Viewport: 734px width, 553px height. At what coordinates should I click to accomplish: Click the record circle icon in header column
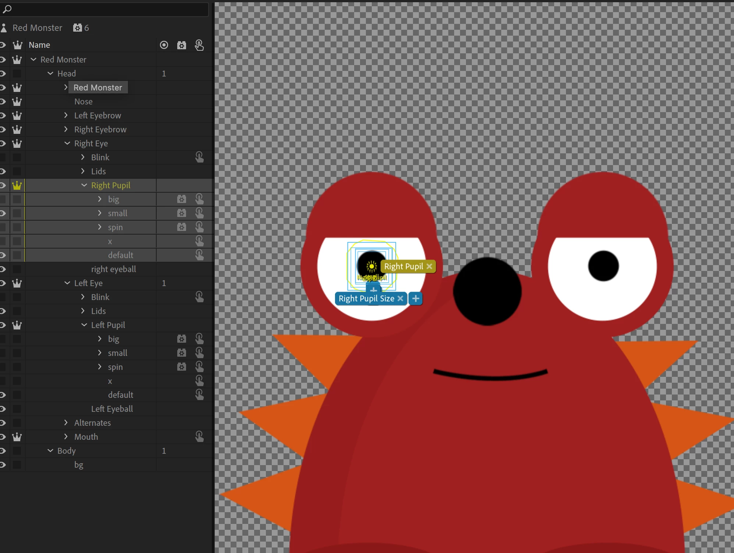tap(164, 45)
